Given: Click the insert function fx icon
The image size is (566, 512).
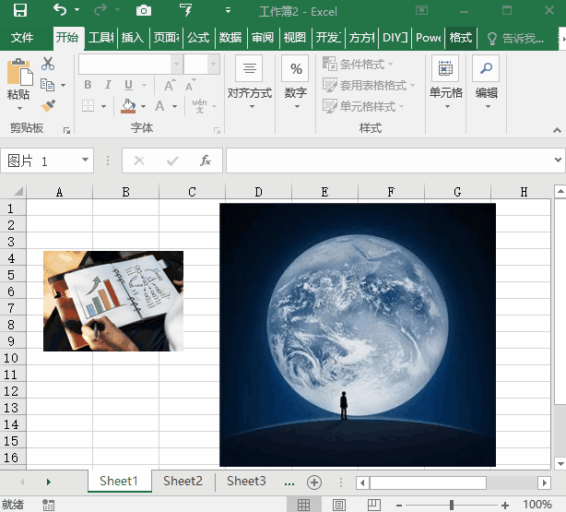Looking at the screenshot, I should tap(206, 161).
